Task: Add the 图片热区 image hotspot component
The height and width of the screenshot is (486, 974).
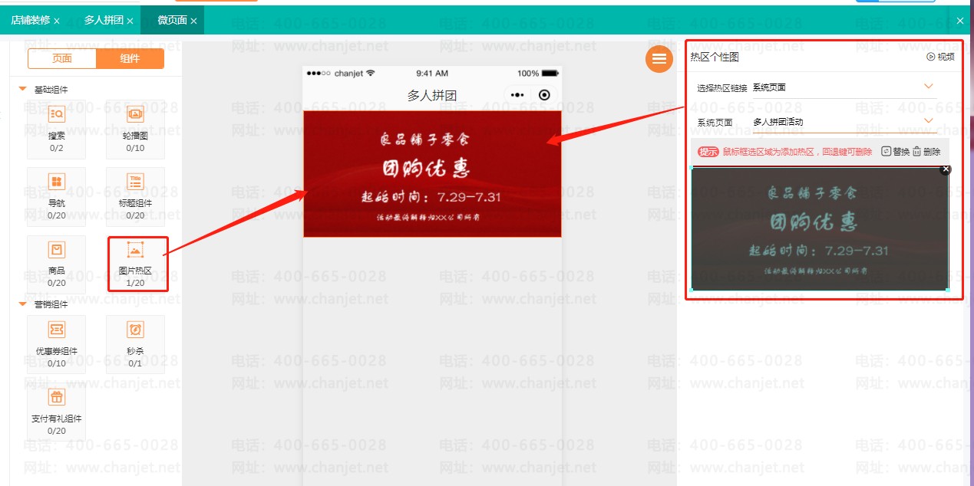Action: pos(135,263)
